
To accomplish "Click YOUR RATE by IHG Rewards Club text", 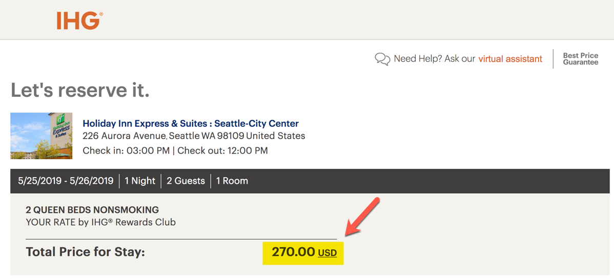I will click(x=100, y=223).
